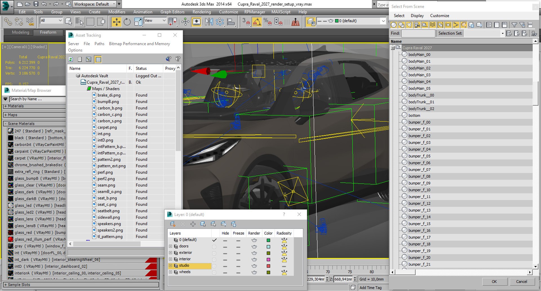Open the MAXScript menu
Screen dimensions: 541x291
click(281, 12)
